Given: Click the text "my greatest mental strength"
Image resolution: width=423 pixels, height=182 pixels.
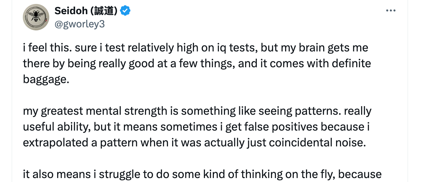Looking at the screenshot, I should coord(95,111).
